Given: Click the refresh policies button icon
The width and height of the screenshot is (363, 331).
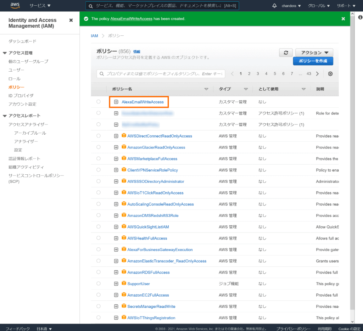Looking at the screenshot, I should coord(286,53).
